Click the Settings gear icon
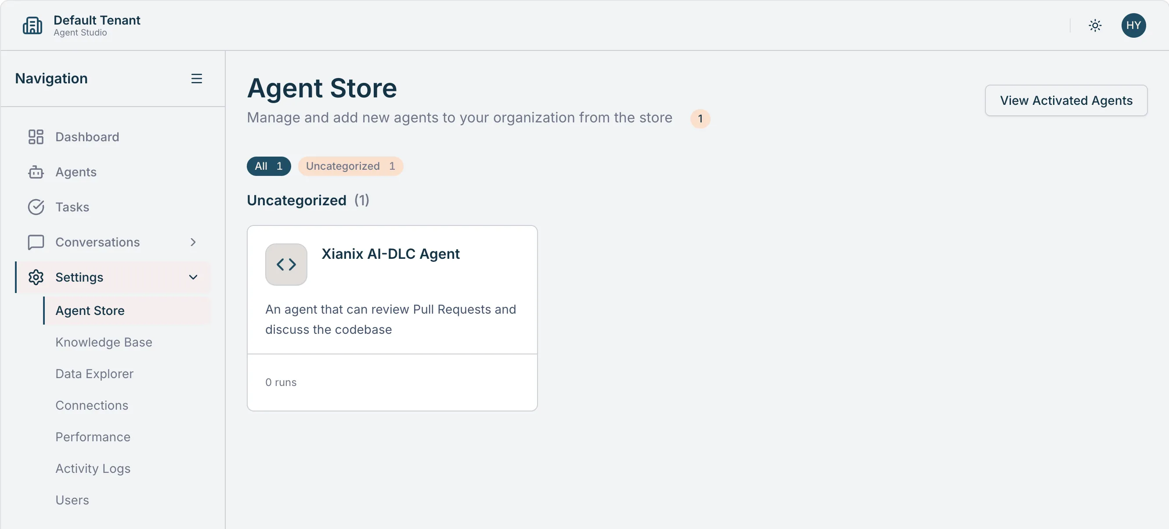 tap(36, 277)
